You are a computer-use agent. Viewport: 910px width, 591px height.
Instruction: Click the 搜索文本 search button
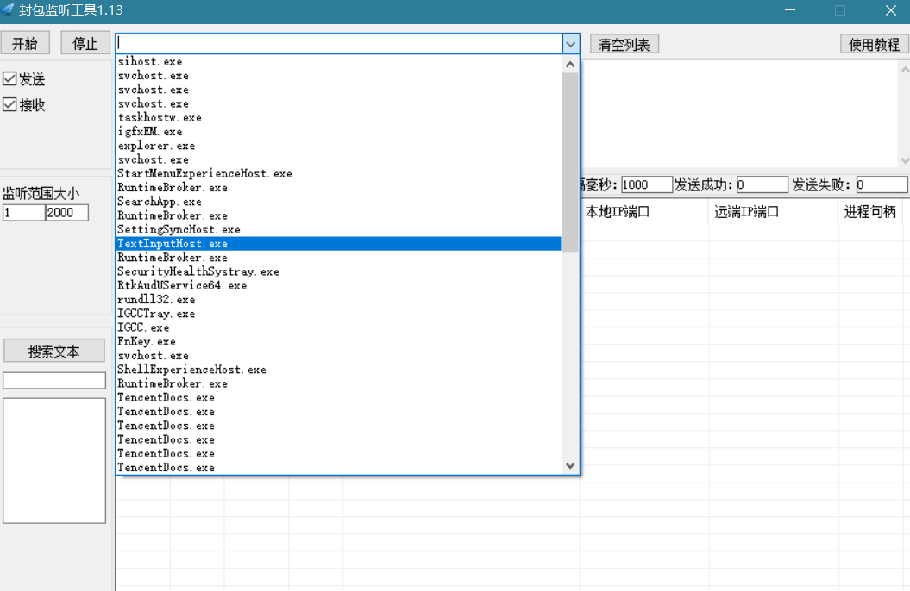point(53,351)
